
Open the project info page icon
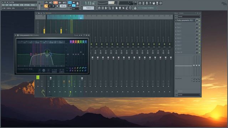pyautogui.click(x=116, y=8)
